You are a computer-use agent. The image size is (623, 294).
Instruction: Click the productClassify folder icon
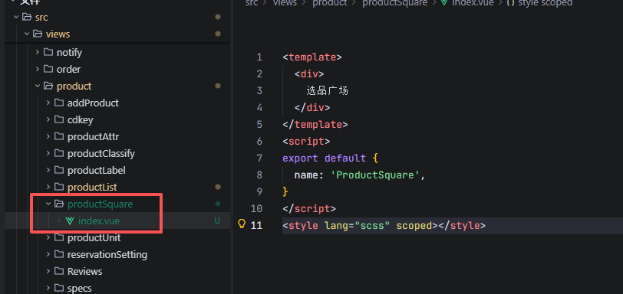point(59,153)
